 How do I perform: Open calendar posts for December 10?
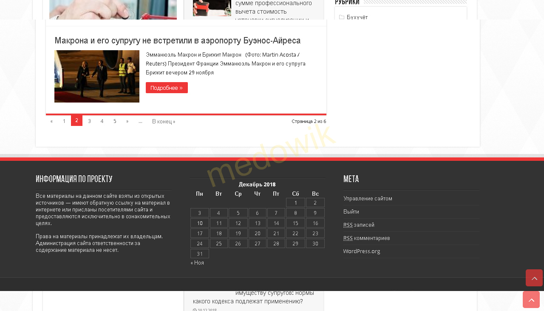pos(200,223)
